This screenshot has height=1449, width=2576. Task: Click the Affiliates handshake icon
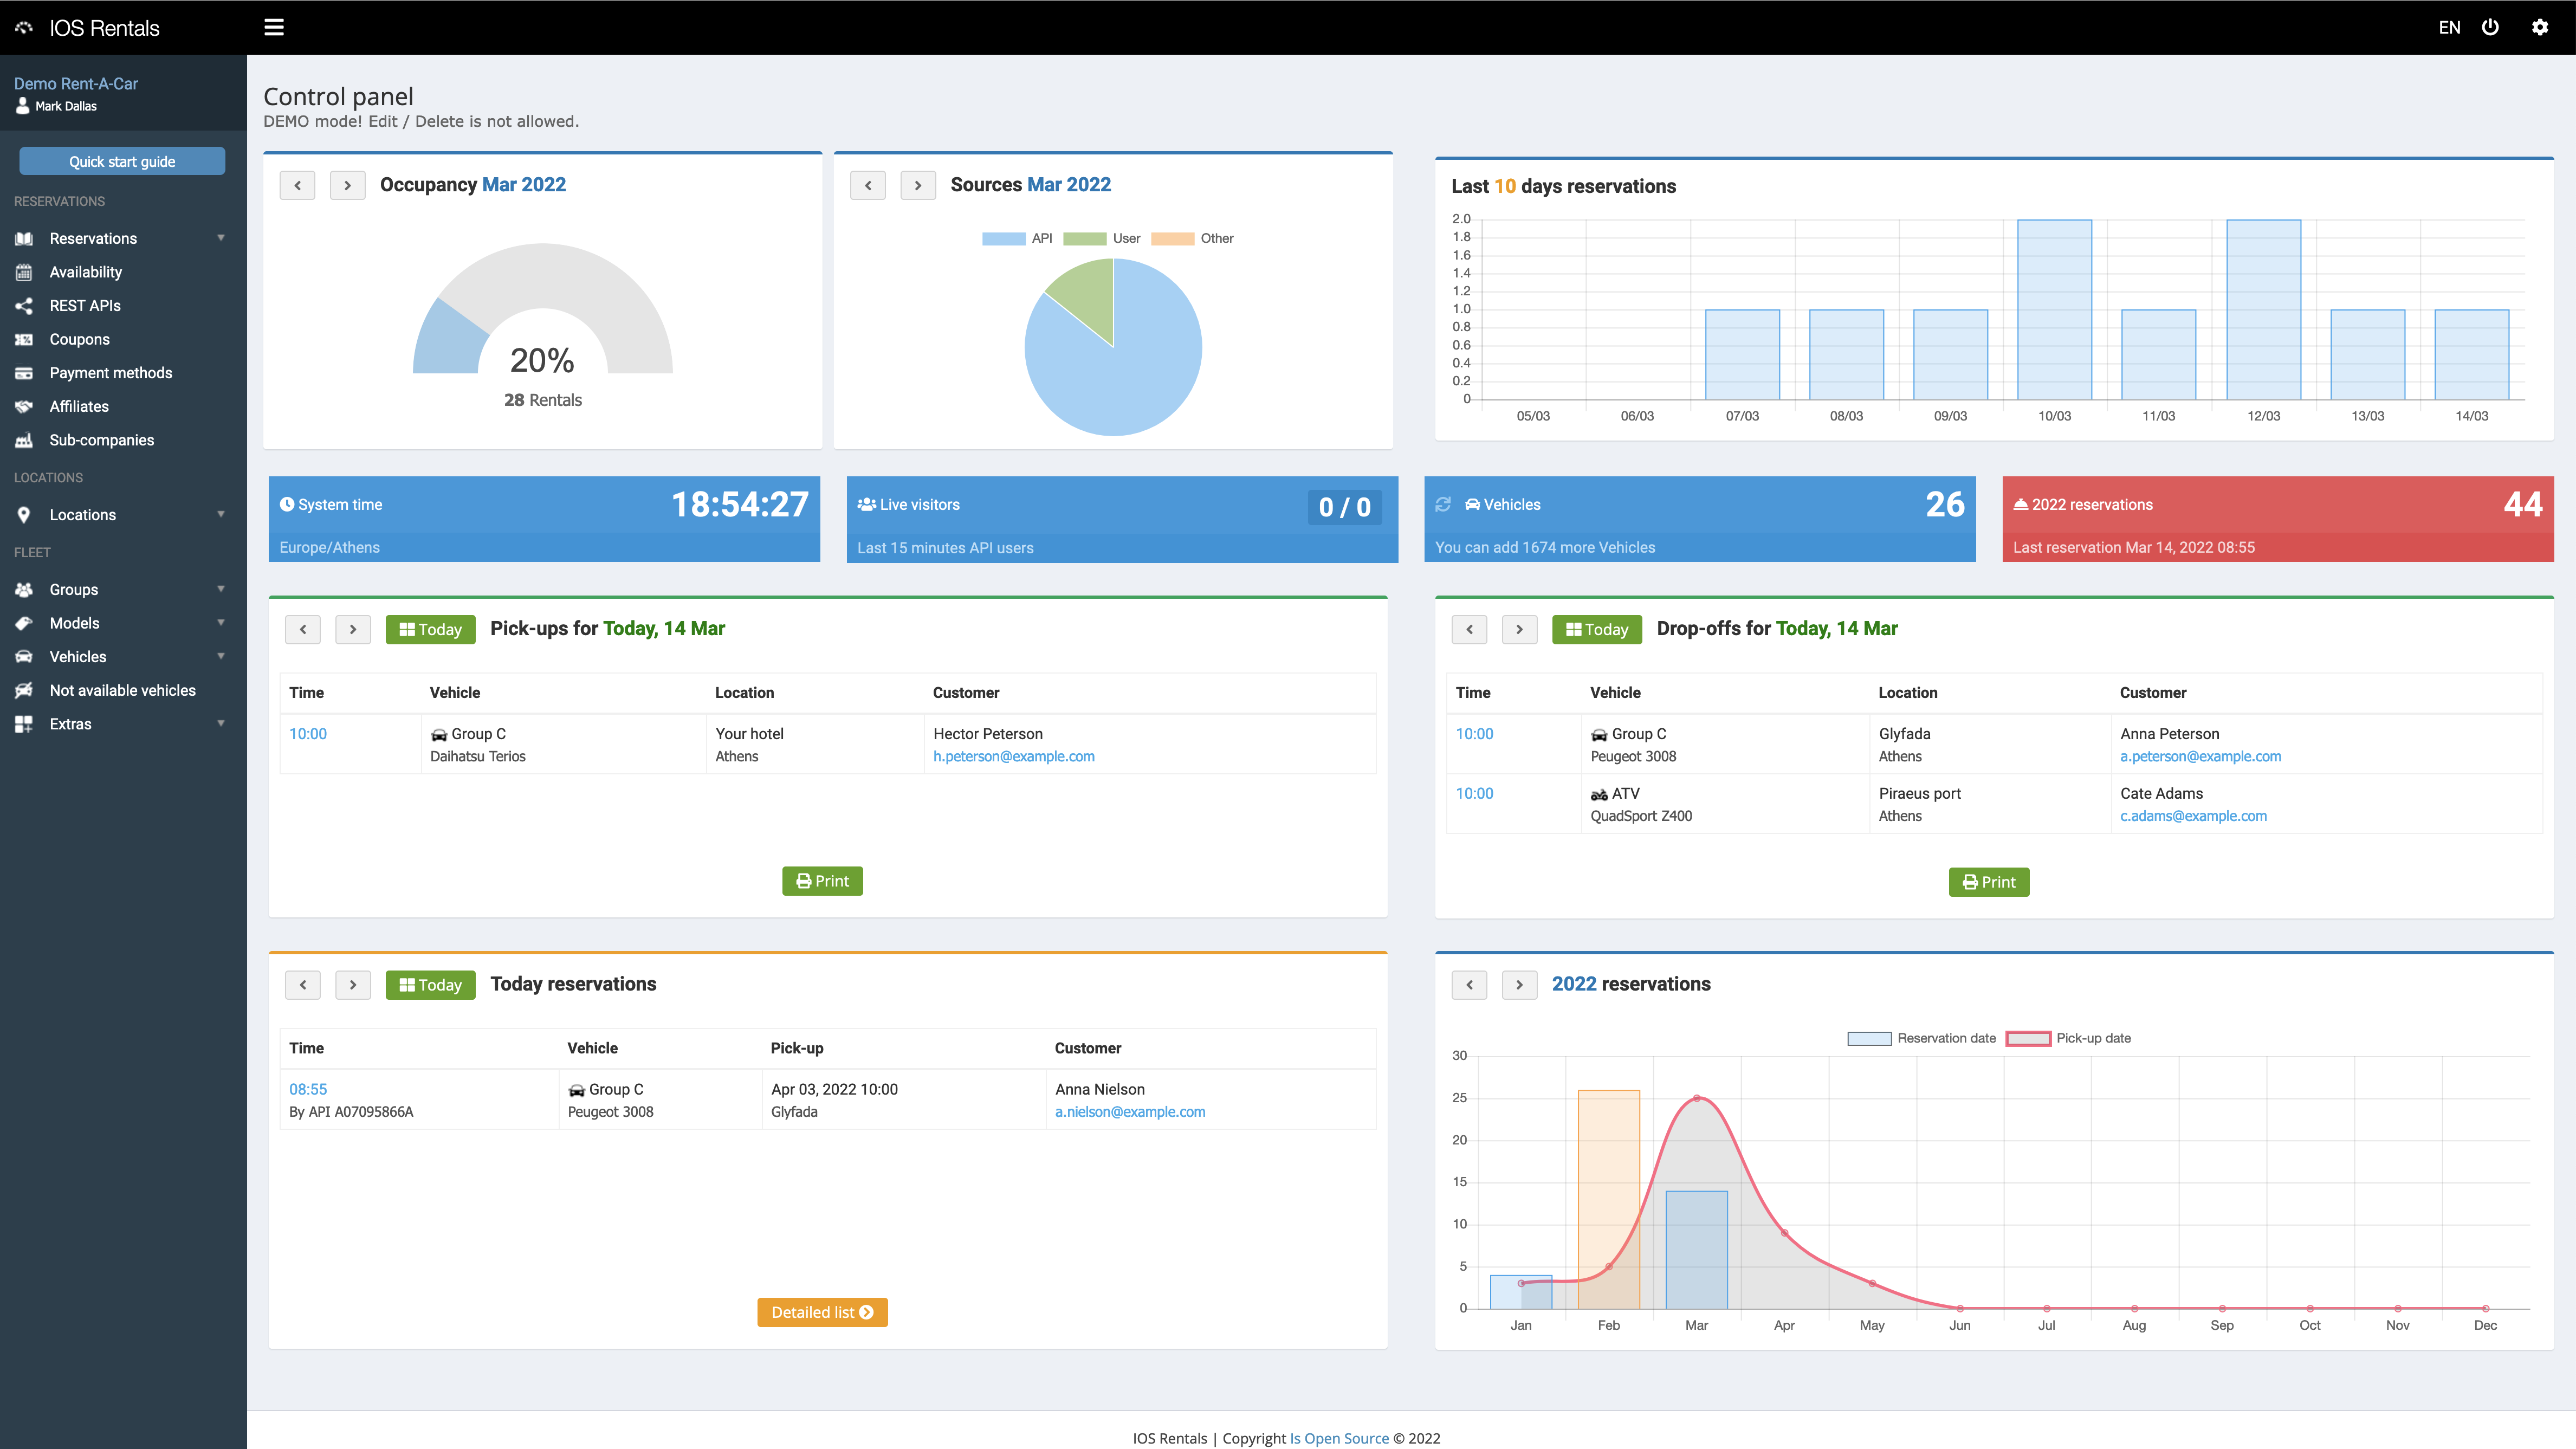24,407
